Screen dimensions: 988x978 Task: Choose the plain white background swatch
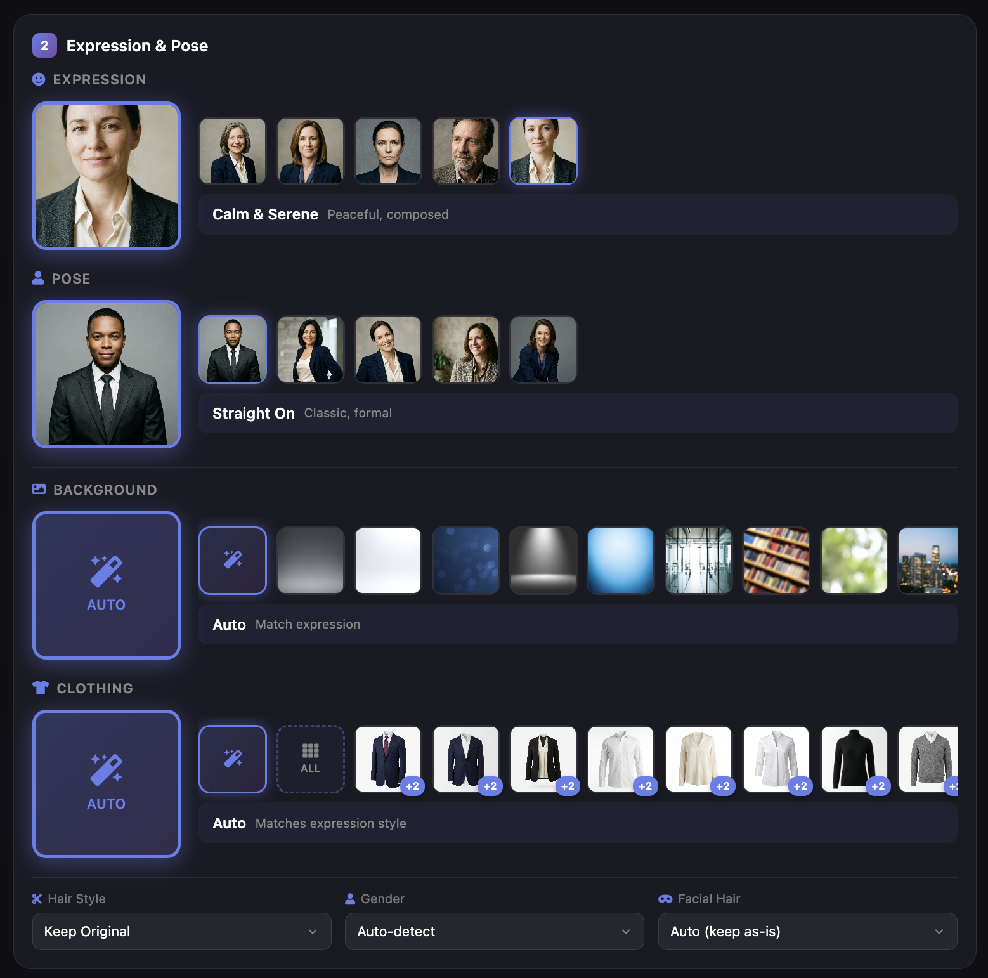point(388,561)
